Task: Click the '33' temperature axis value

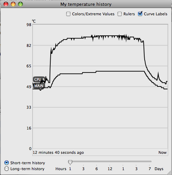Action: [x=29, y=107]
